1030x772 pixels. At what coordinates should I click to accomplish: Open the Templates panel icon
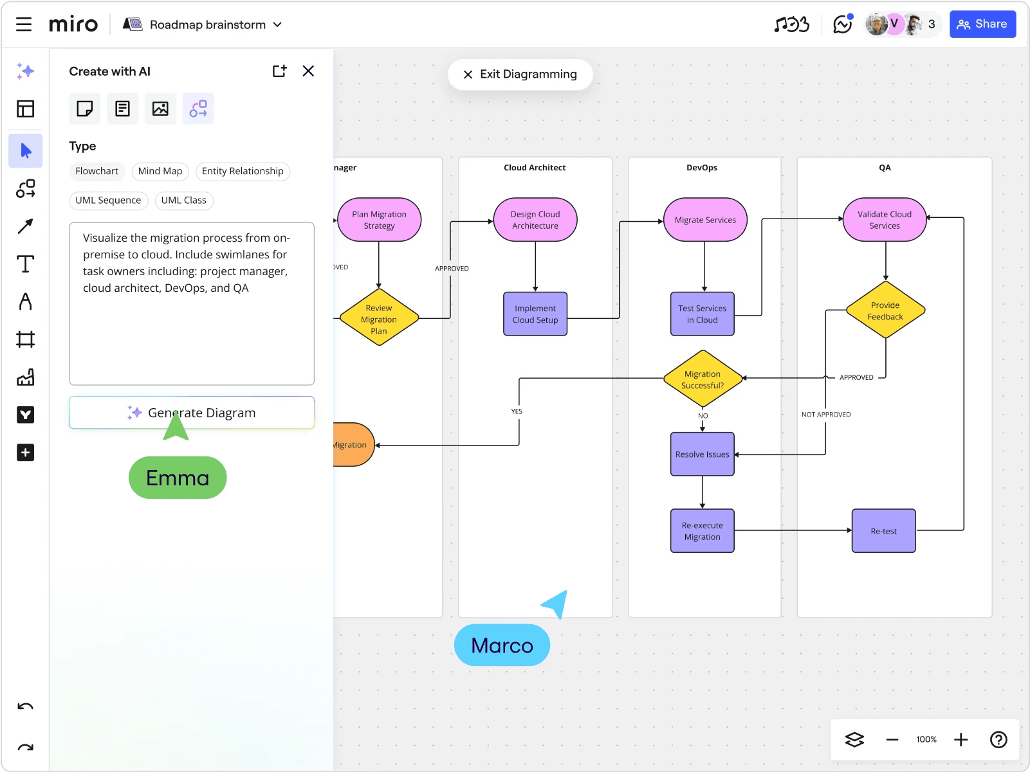[25, 109]
